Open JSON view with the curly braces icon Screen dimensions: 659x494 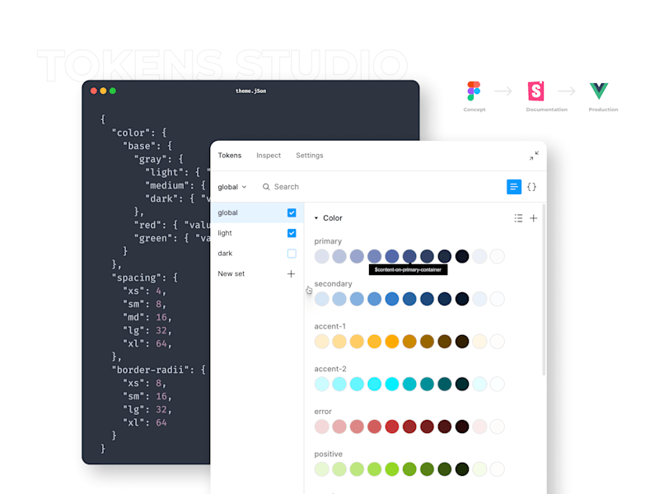531,187
